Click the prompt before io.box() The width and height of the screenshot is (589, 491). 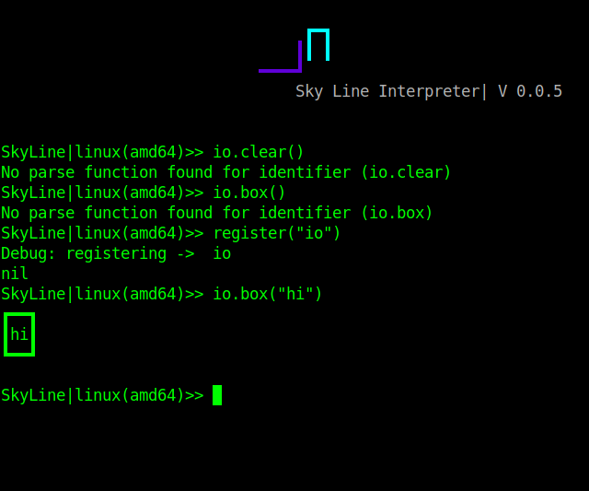coord(102,193)
